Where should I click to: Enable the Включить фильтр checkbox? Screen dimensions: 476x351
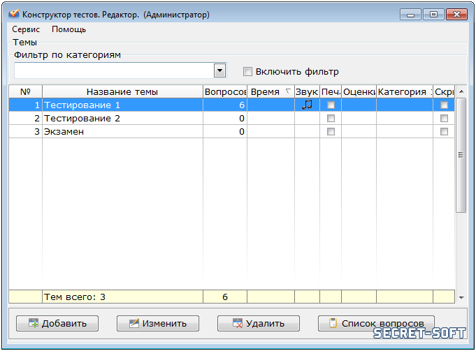[x=247, y=71]
